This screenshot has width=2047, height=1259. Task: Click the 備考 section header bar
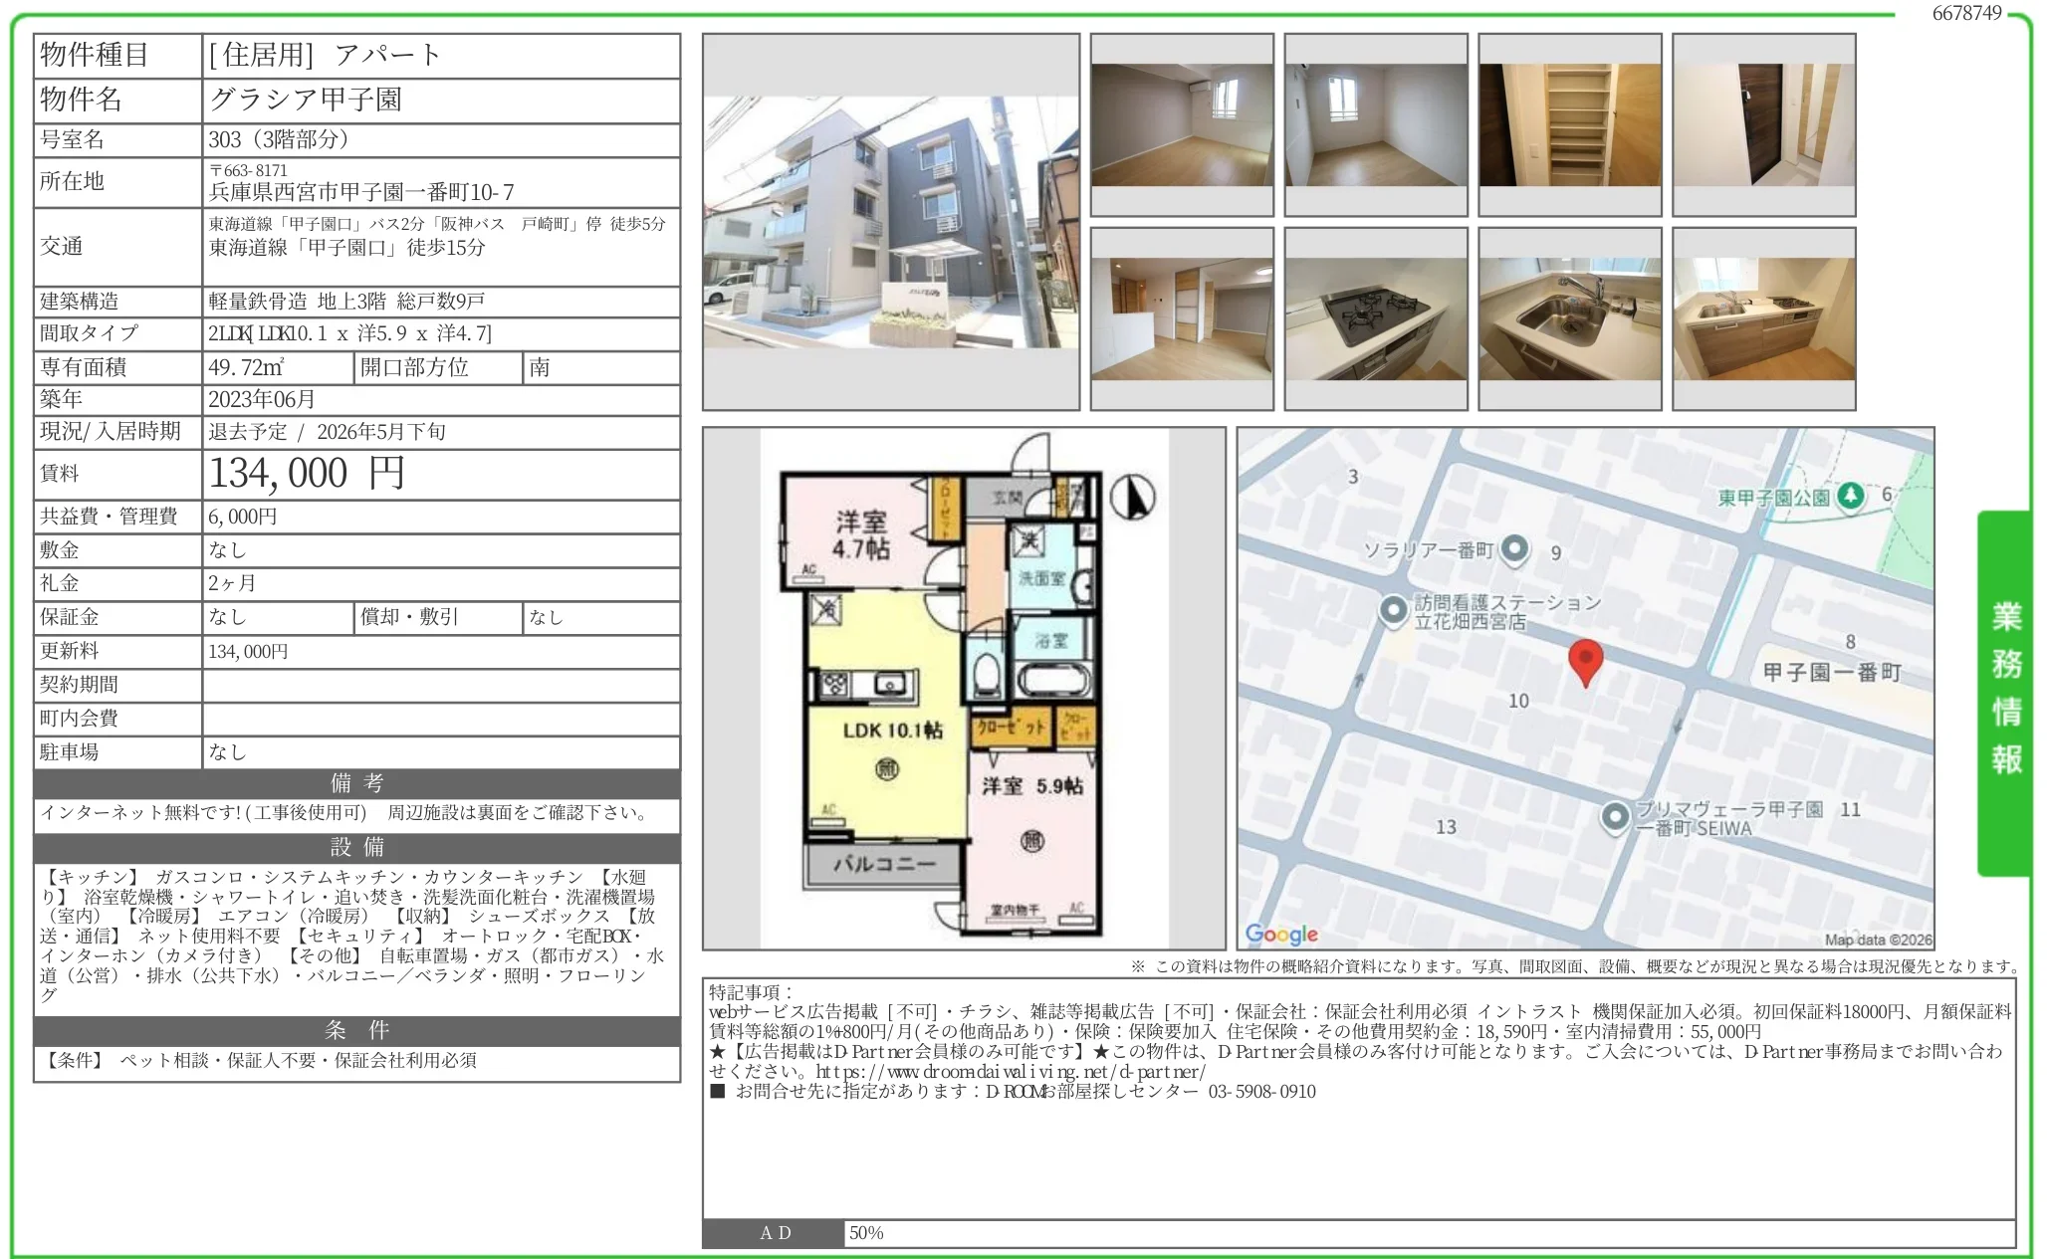click(356, 783)
